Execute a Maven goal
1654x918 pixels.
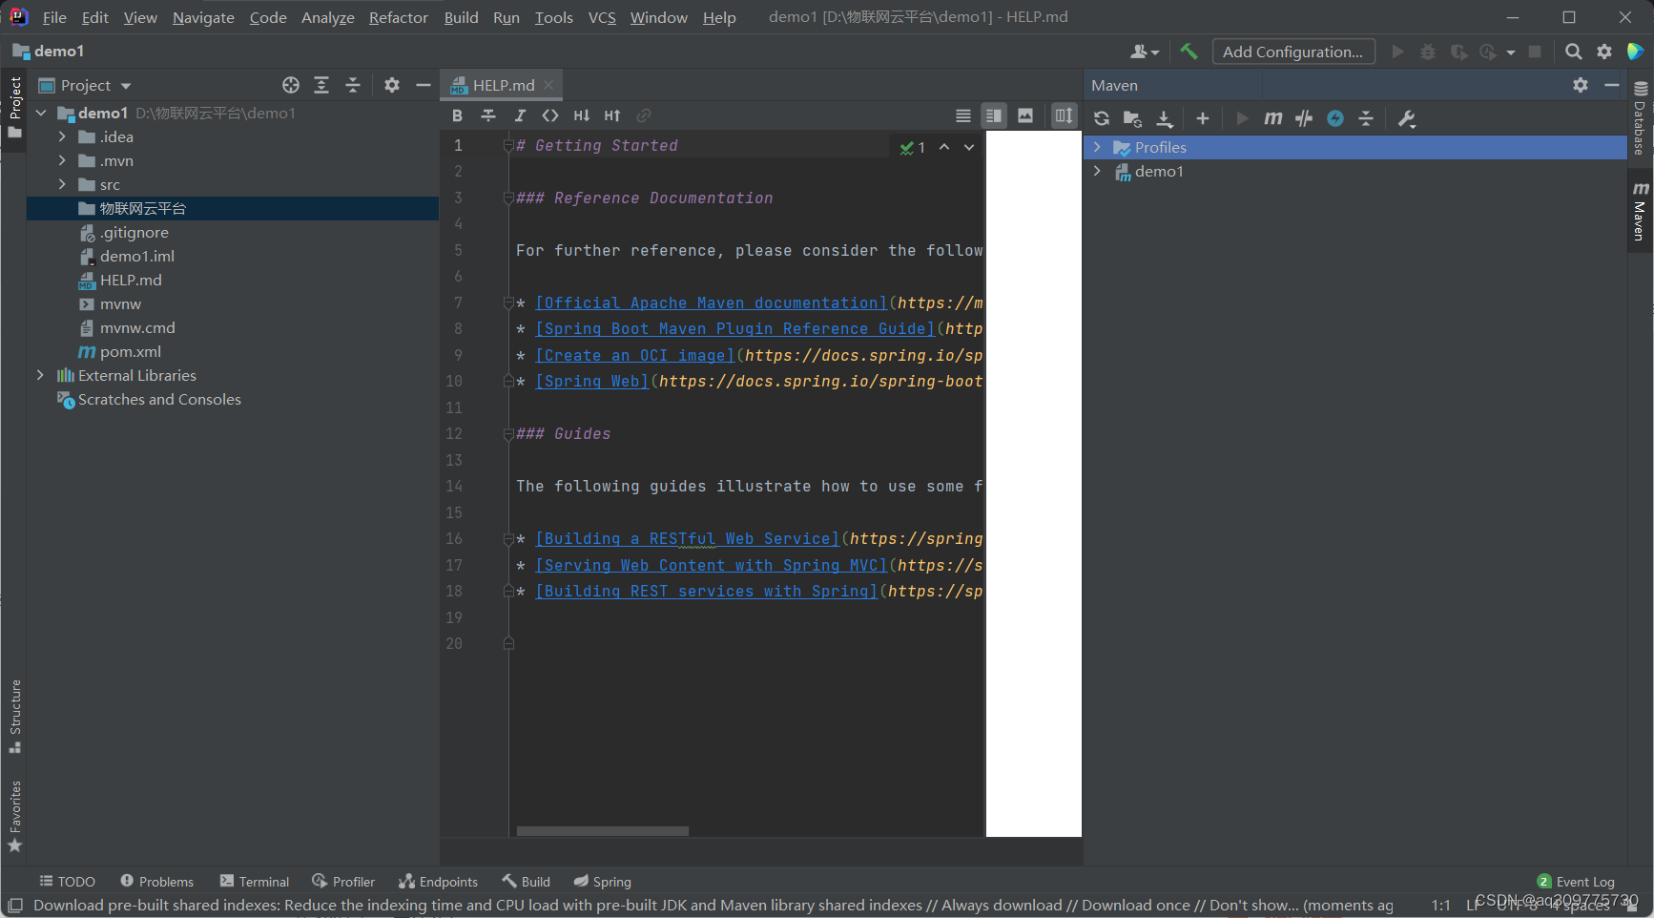pyautogui.click(x=1272, y=118)
